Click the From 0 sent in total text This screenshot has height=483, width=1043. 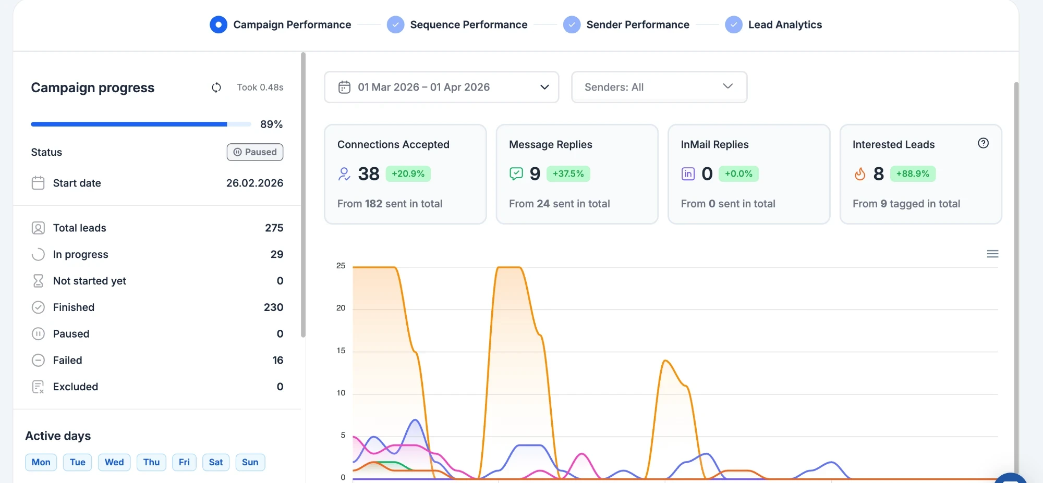(728, 204)
